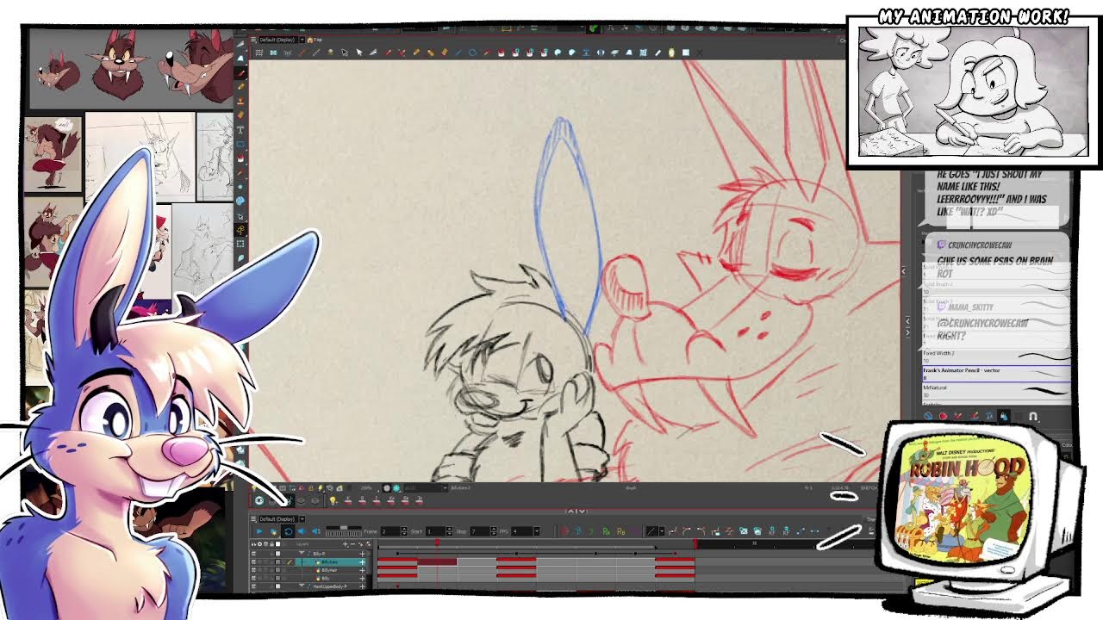1103x620 pixels.
Task: Select the HeelUpperBody-P layer
Action: [331, 586]
